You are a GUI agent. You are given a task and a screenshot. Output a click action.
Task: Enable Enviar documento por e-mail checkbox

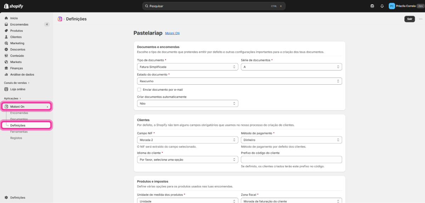point(139,90)
